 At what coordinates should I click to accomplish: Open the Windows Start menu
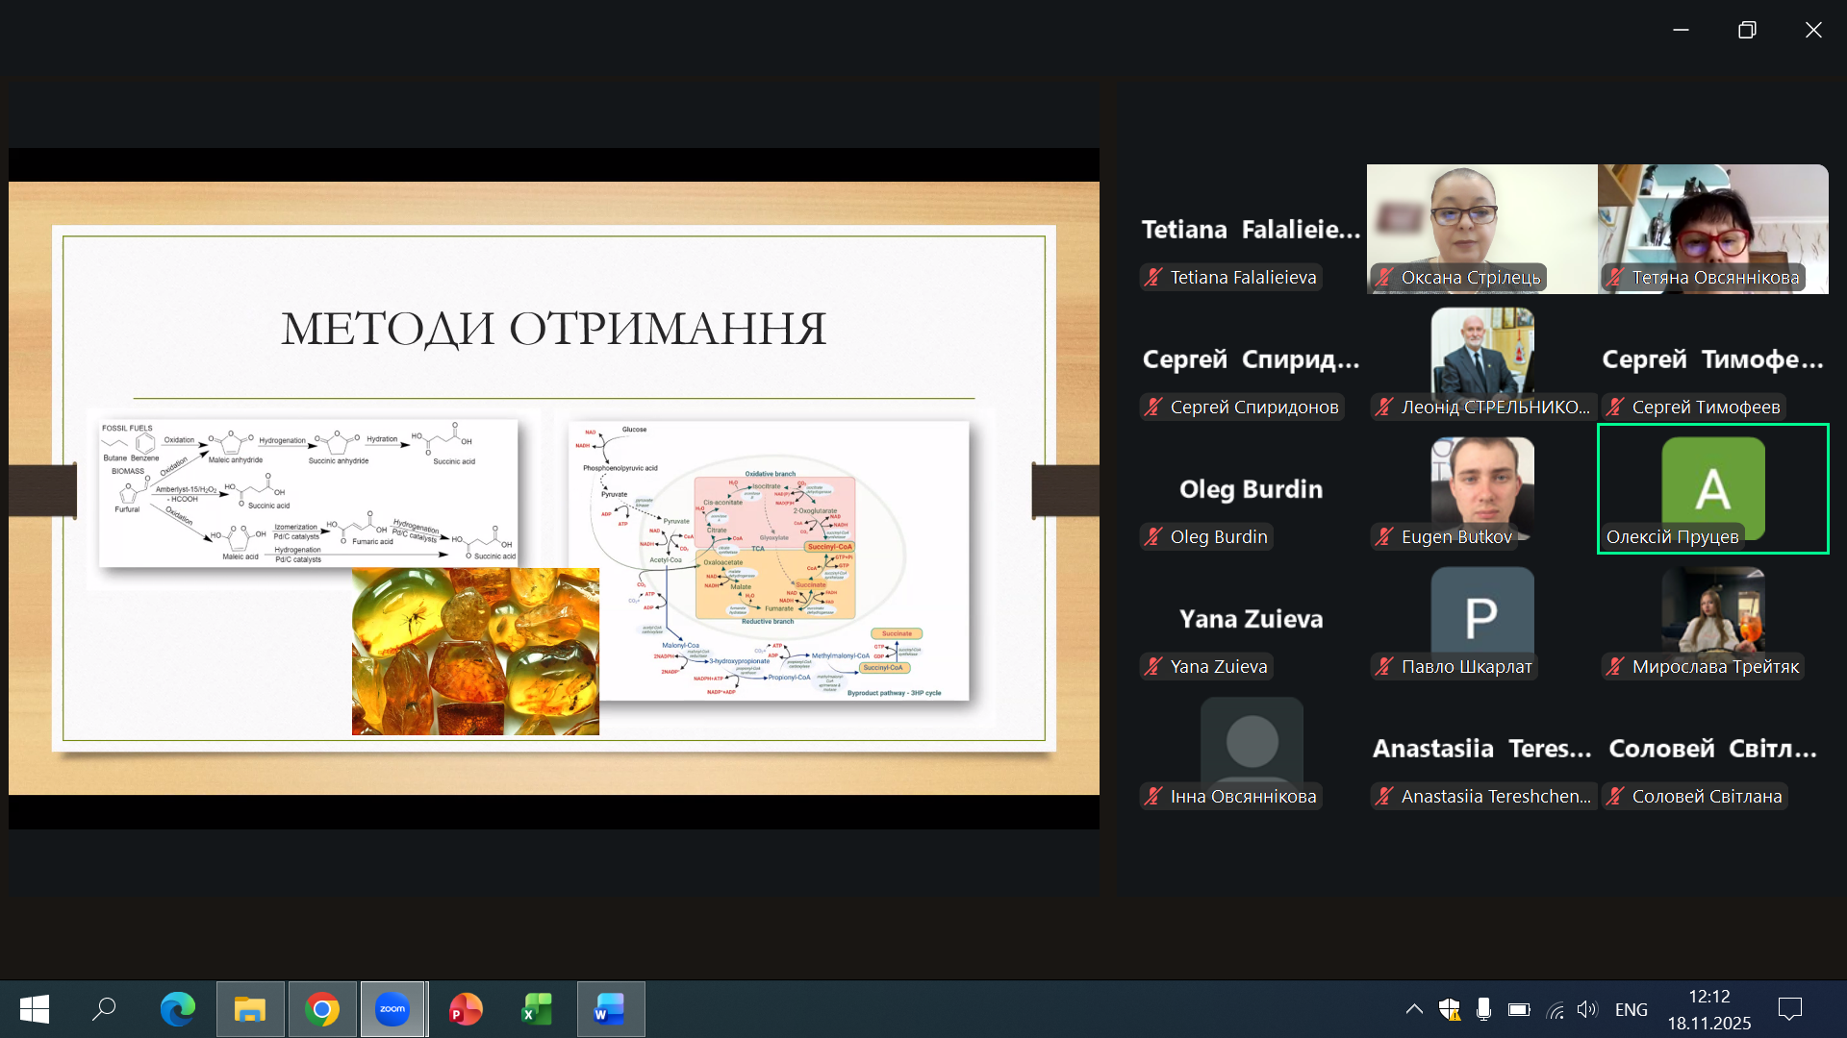(35, 1009)
